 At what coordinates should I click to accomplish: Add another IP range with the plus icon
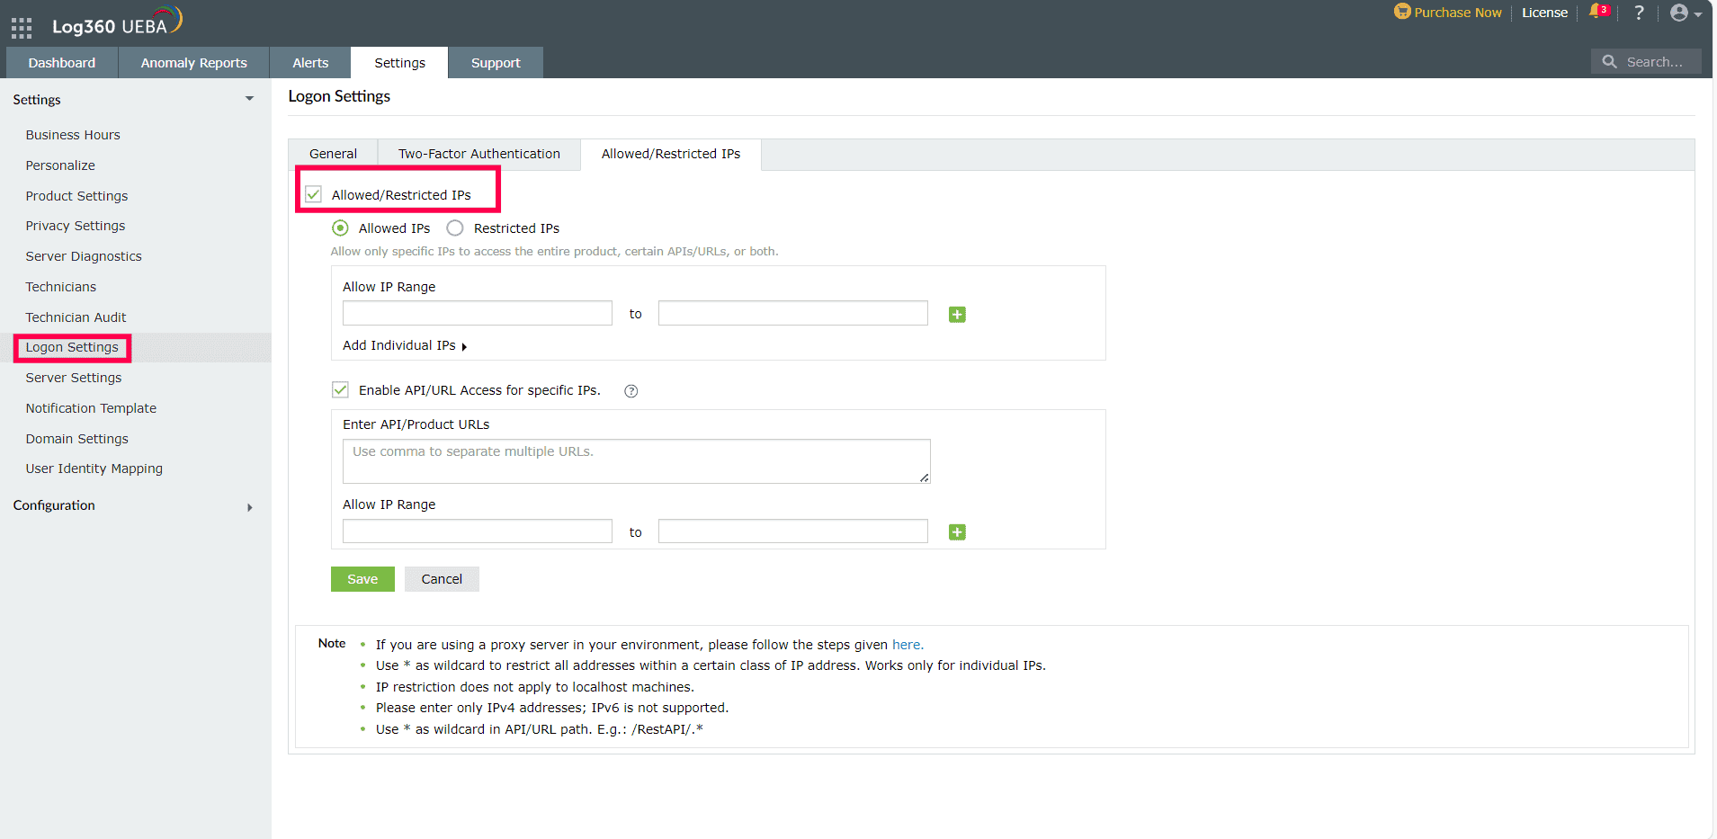click(x=956, y=314)
